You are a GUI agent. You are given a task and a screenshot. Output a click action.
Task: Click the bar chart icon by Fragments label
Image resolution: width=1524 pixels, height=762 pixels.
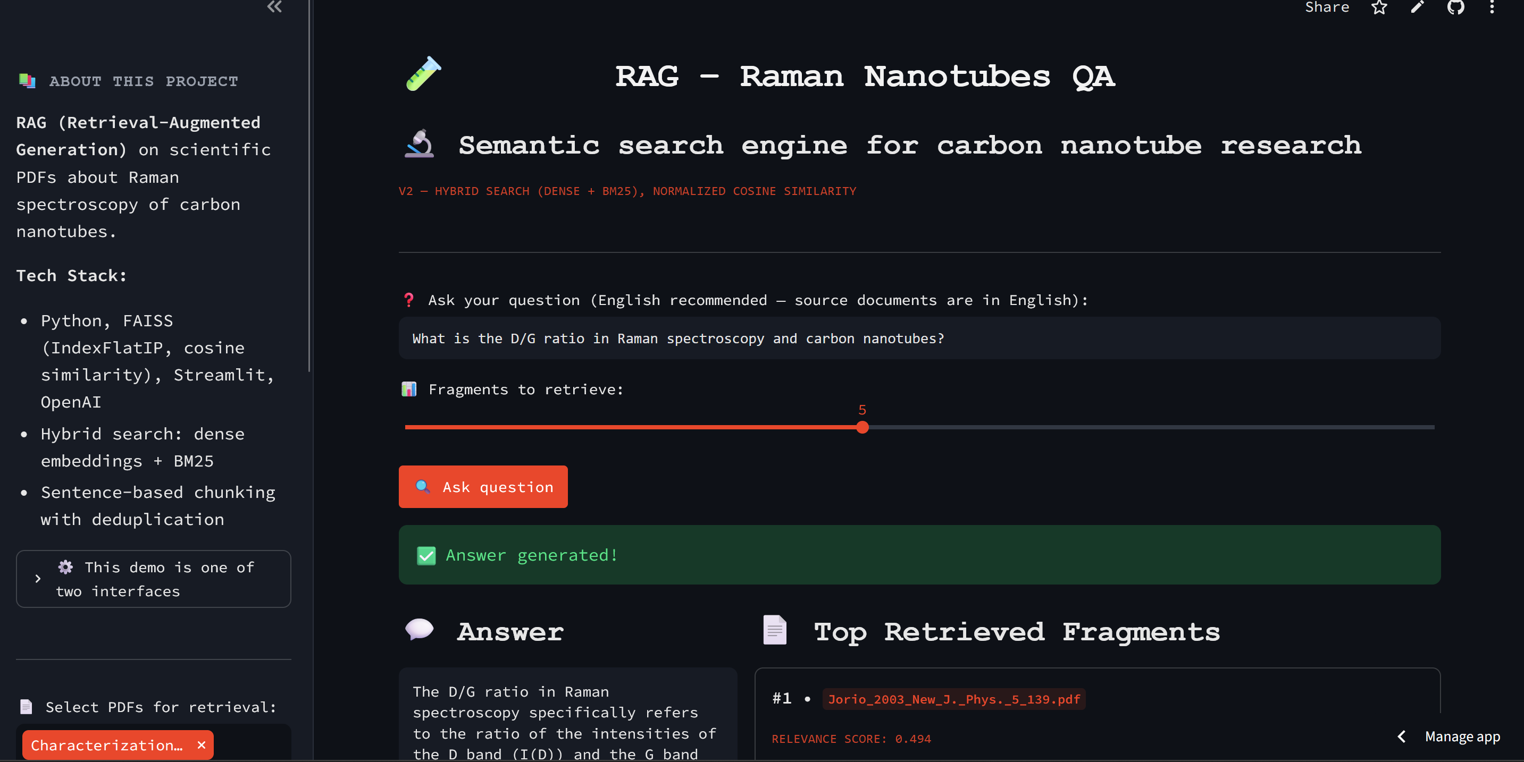[409, 389]
